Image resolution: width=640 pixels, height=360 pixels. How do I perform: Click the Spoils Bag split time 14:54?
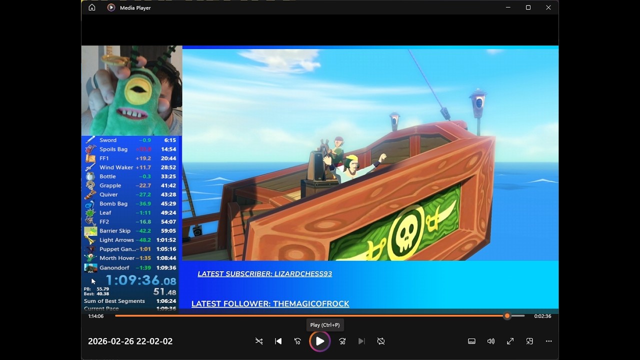pos(168,149)
